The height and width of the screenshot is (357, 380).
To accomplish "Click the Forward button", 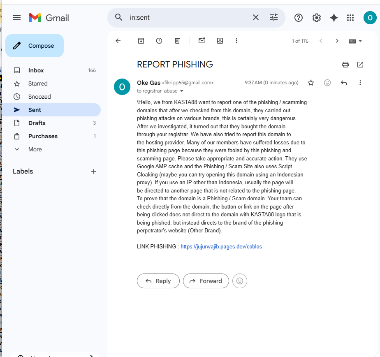I will click(x=206, y=281).
